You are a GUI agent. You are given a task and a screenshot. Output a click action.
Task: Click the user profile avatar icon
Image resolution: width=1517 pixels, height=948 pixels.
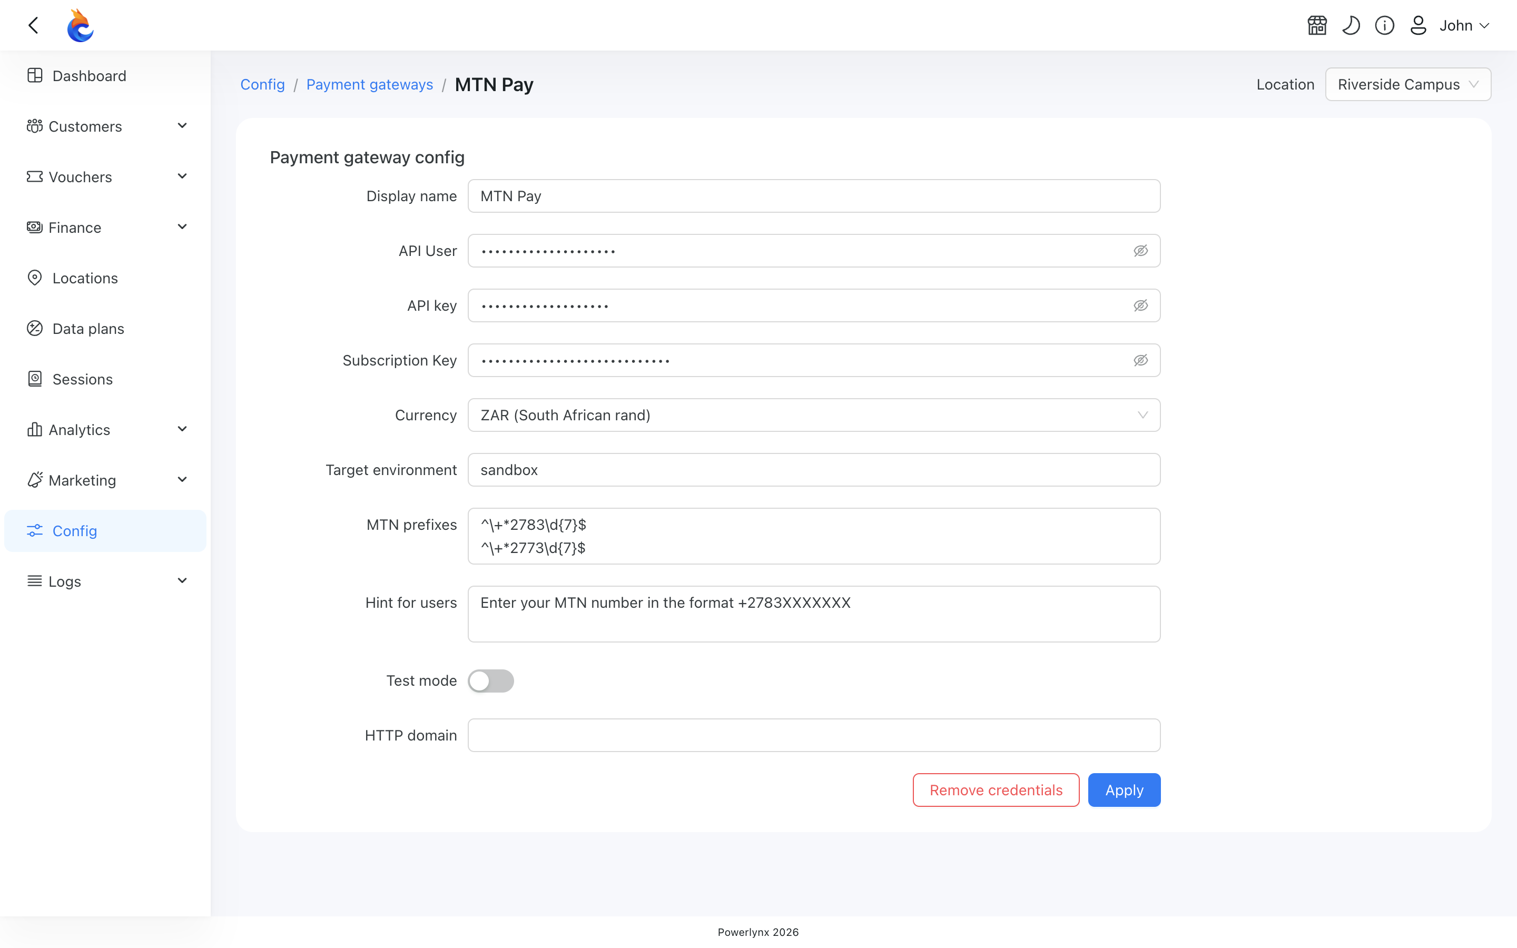1419,25
